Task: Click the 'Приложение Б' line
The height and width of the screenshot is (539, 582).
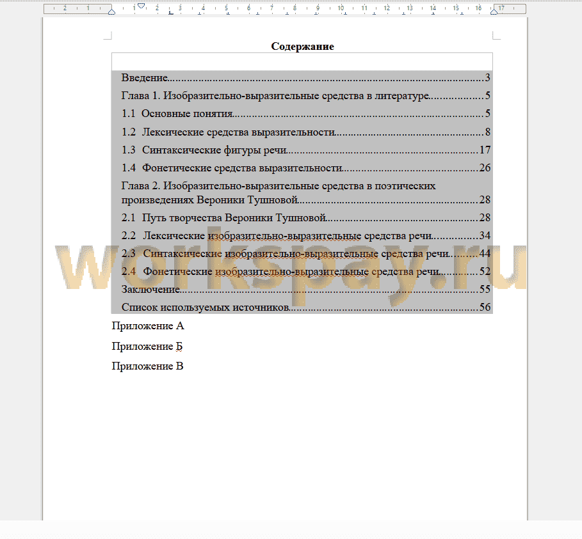Action: click(147, 347)
